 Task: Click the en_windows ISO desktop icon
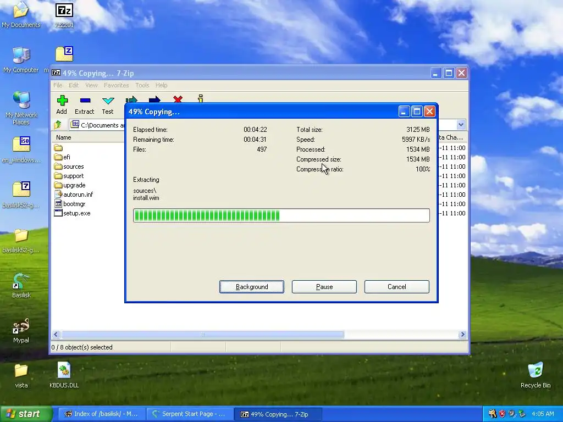[21, 150]
